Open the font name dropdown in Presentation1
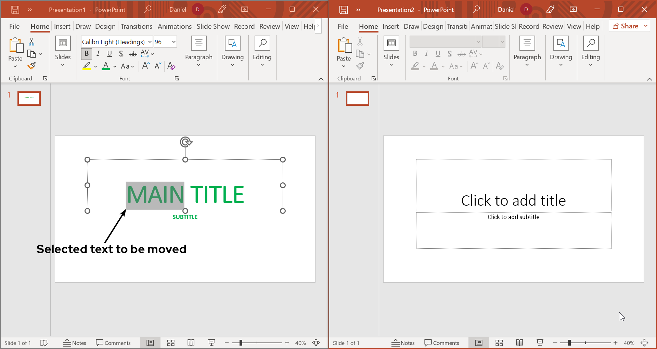The width and height of the screenshot is (657, 349). [150, 42]
